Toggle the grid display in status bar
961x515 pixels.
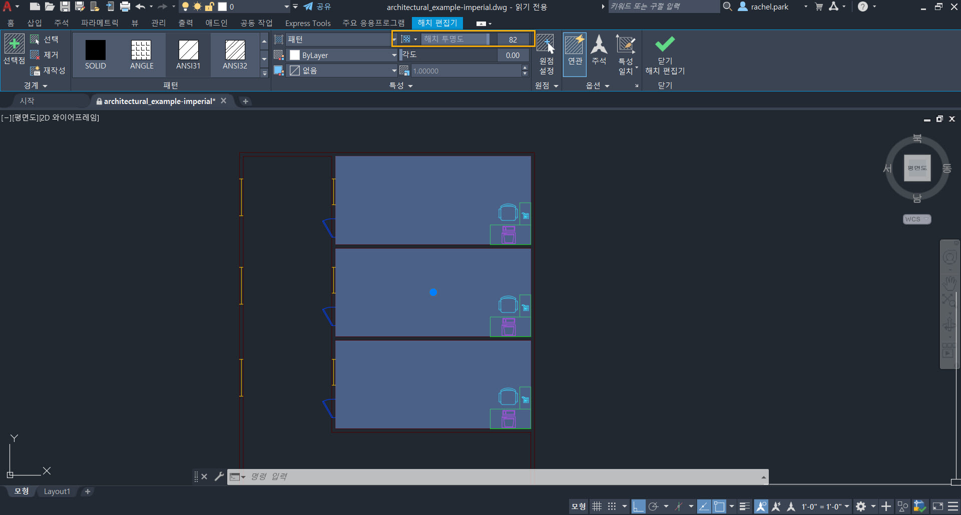tap(597, 506)
